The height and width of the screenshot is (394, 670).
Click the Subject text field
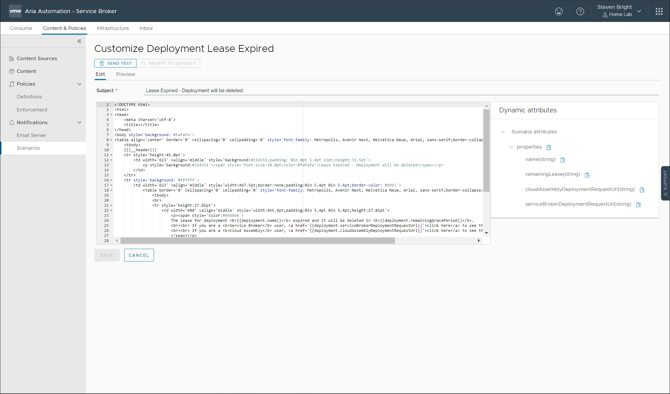[x=401, y=90]
